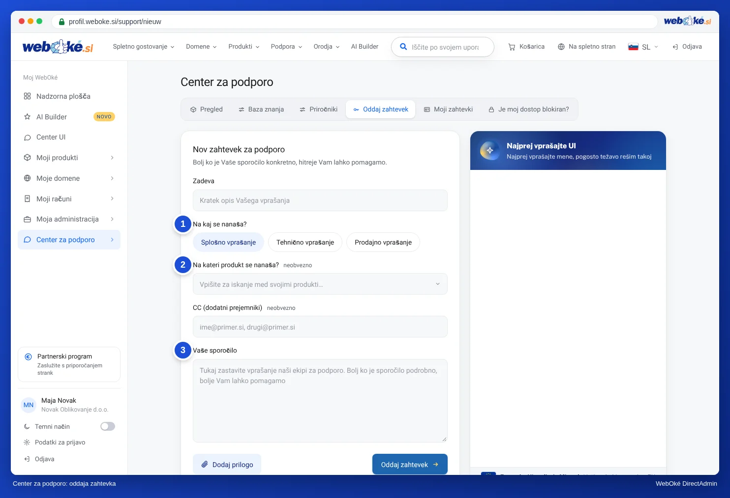Screen dimensions: 730x498
Task: Click the globe icon Na spletno stran
Action: pos(561,47)
